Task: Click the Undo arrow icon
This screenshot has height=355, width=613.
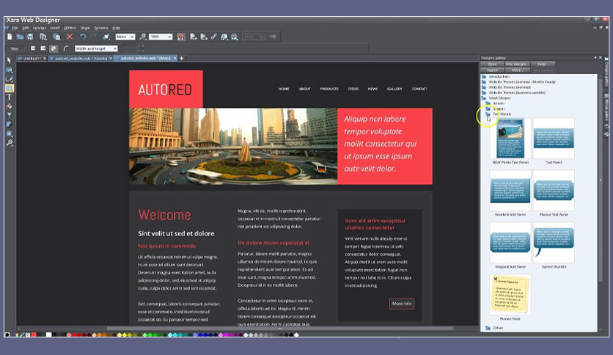Action: click(82, 37)
